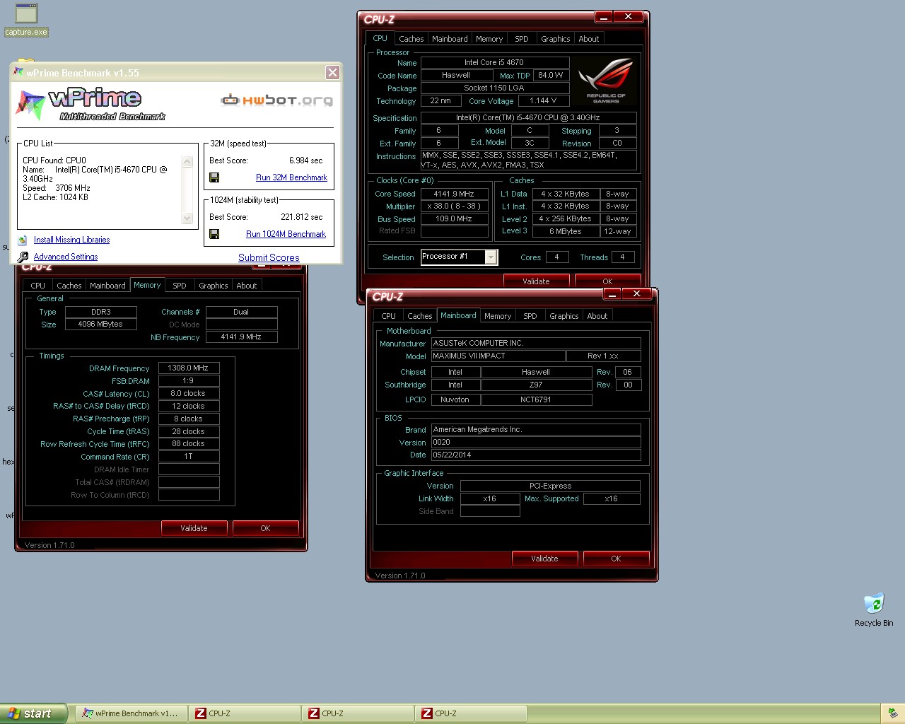Switch to second CPU-Z taskbar button
Screen dimensions: 905x724
pyautogui.click(x=357, y=713)
